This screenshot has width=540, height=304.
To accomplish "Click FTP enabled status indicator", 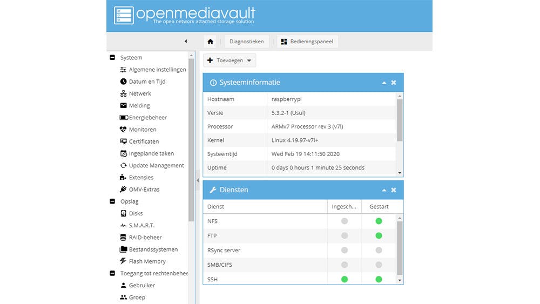I will pyautogui.click(x=345, y=235).
